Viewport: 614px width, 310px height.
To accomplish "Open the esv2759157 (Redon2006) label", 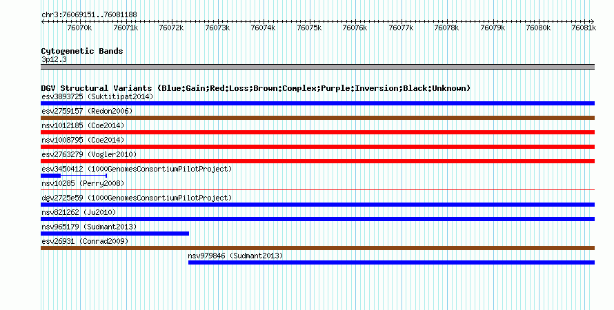I will 87,111.
